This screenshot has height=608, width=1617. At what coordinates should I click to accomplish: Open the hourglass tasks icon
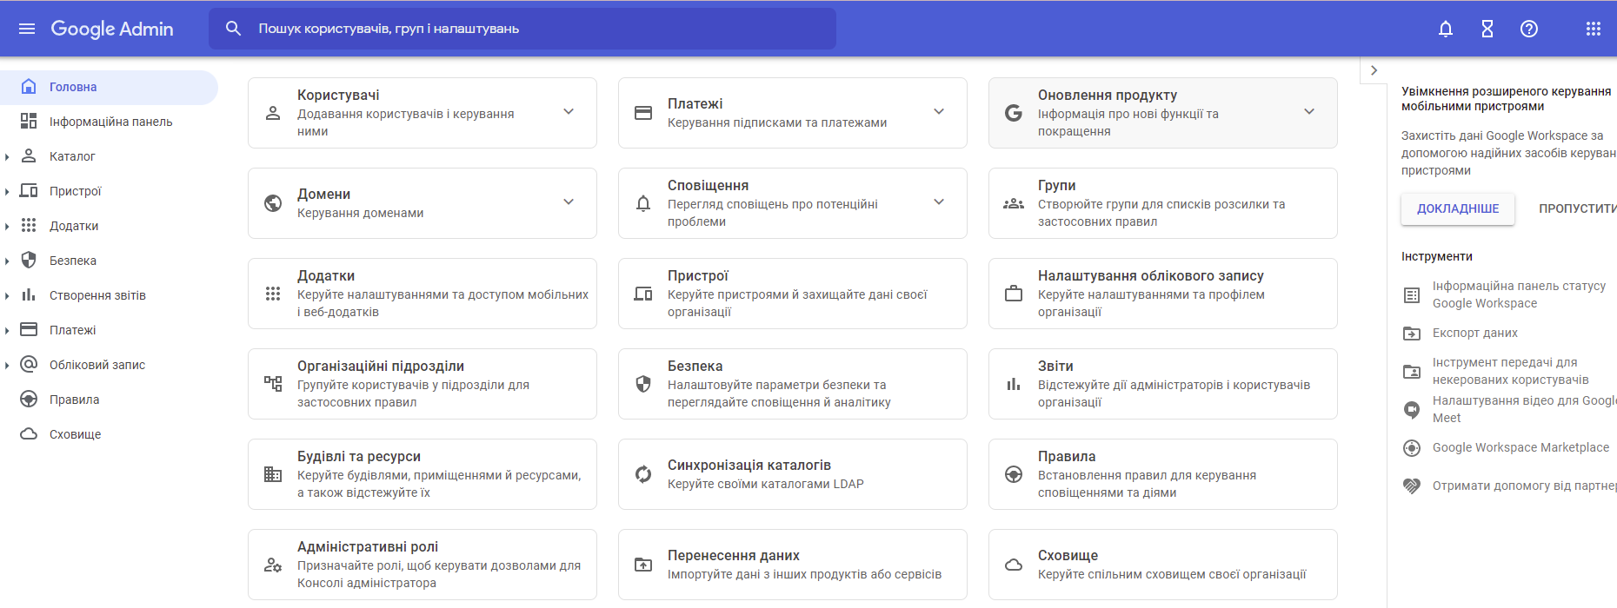tap(1487, 29)
